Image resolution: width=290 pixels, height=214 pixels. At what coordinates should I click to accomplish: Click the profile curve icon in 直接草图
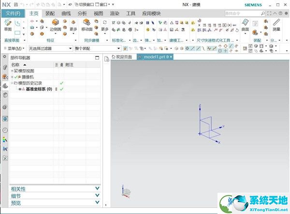tap(17, 24)
